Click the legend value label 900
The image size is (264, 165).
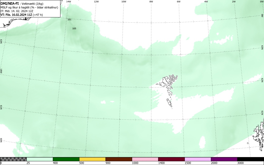(x=108, y=163)
